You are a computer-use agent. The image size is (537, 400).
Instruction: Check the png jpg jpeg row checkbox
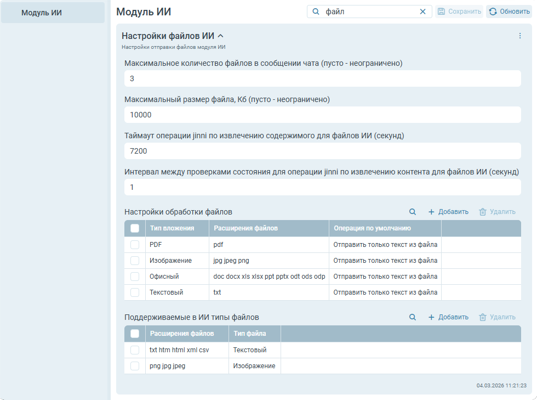coord(135,366)
